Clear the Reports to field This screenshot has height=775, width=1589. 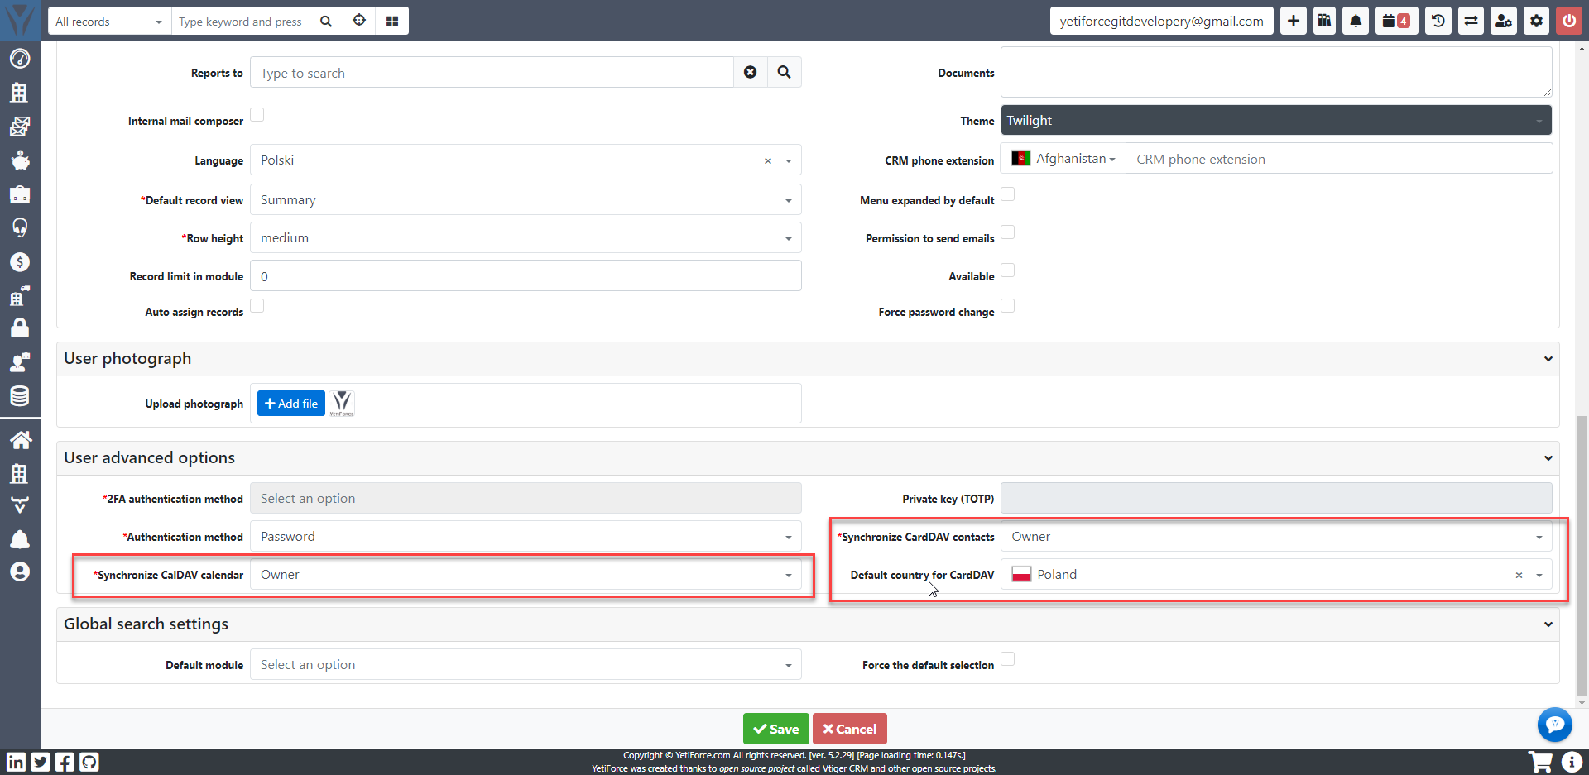pyautogui.click(x=750, y=72)
